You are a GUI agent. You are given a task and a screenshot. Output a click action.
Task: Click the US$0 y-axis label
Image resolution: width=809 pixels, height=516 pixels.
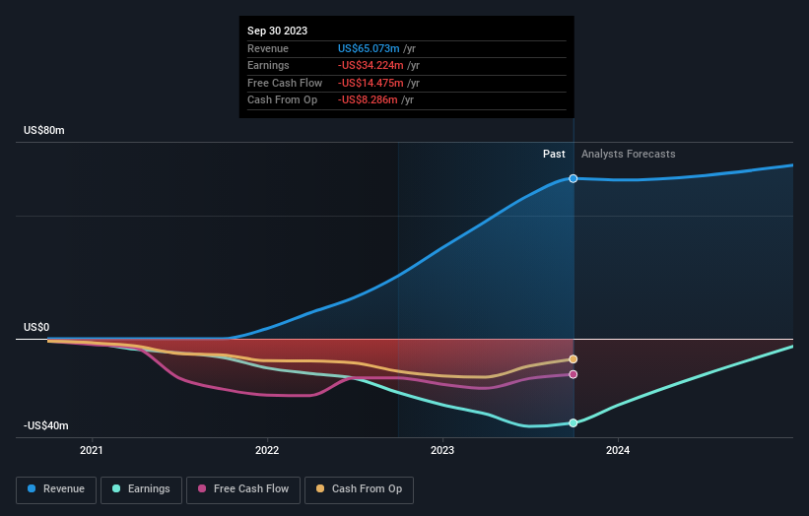tap(36, 327)
